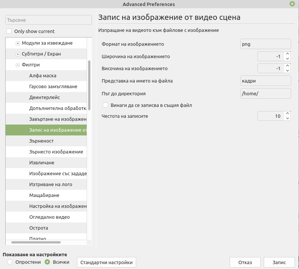Image resolution: width=299 pixels, height=269 pixels.
Task: Decrease the Височина на изображението value
Action: pos(287,71)
